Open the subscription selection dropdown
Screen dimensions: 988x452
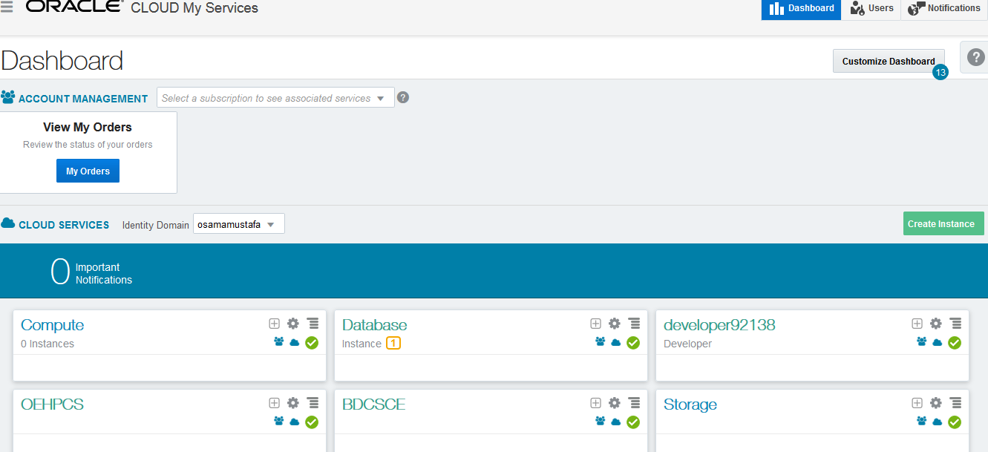pyautogui.click(x=275, y=98)
